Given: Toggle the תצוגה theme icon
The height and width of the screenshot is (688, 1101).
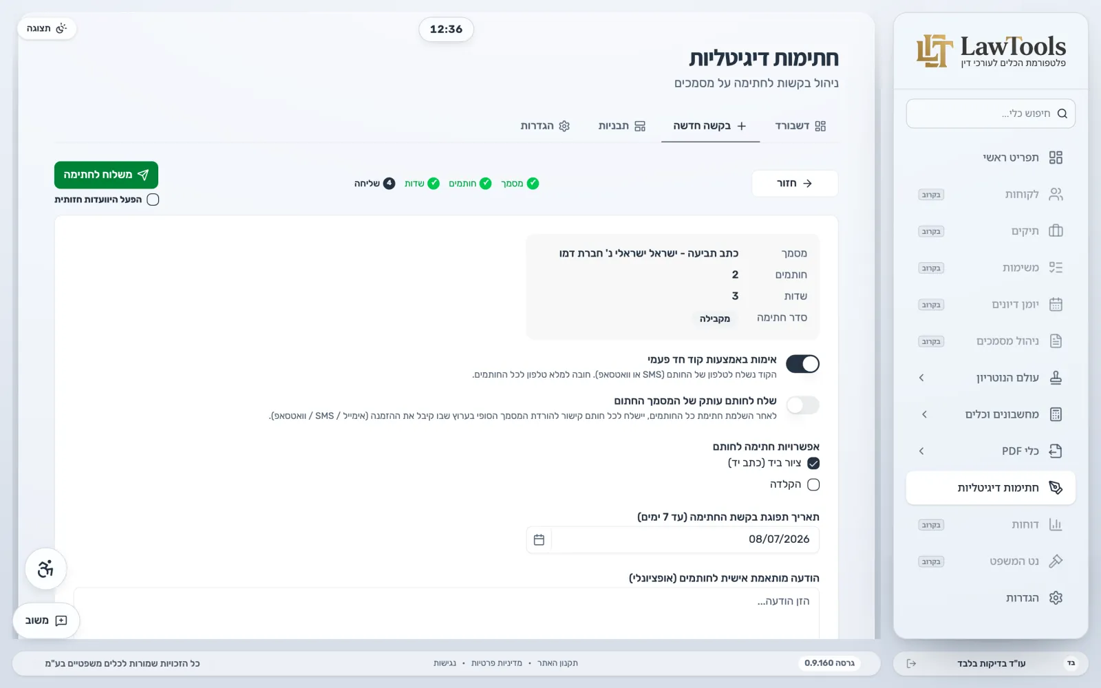Looking at the screenshot, I should (61, 28).
